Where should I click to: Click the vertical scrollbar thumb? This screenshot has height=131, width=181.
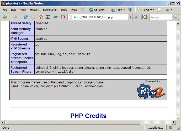[x=178, y=29]
